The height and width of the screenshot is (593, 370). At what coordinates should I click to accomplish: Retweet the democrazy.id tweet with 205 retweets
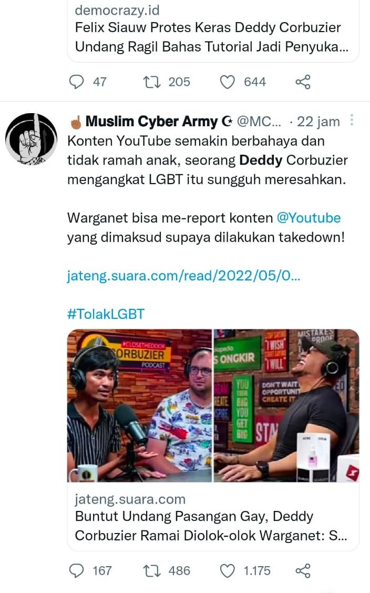pos(152,82)
